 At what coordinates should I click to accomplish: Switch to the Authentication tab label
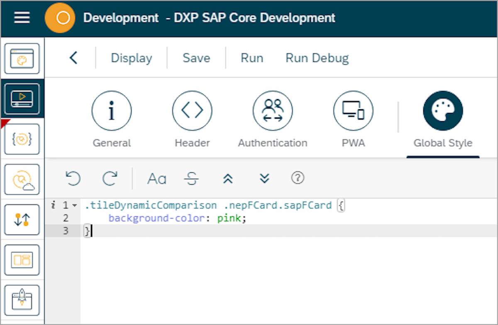[273, 143]
